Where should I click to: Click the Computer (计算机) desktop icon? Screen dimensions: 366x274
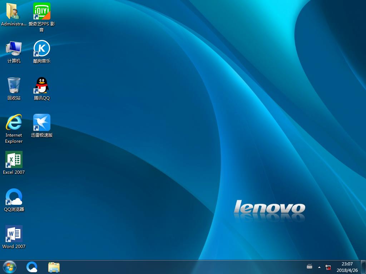tap(14, 49)
